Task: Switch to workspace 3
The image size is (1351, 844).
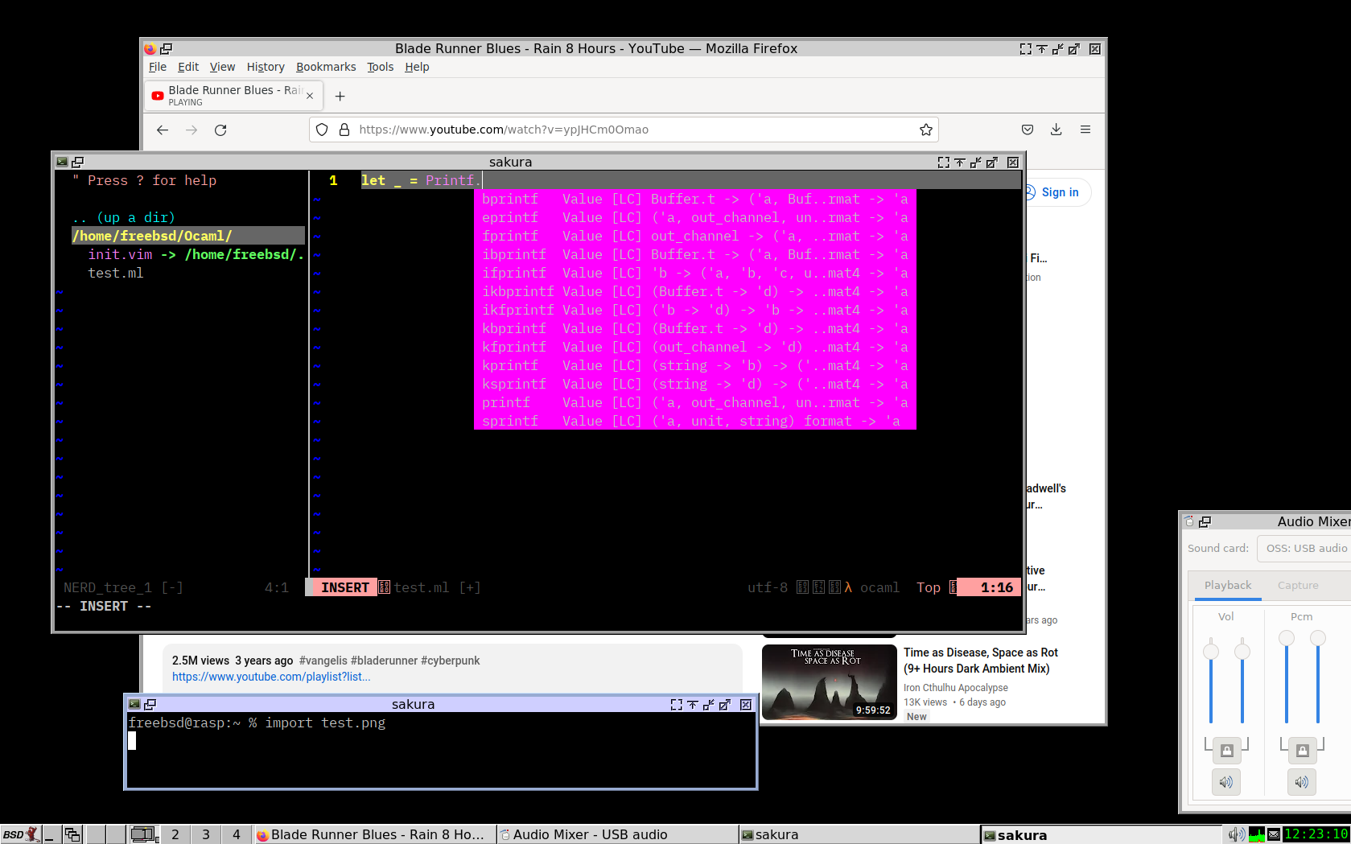Action: (206, 834)
